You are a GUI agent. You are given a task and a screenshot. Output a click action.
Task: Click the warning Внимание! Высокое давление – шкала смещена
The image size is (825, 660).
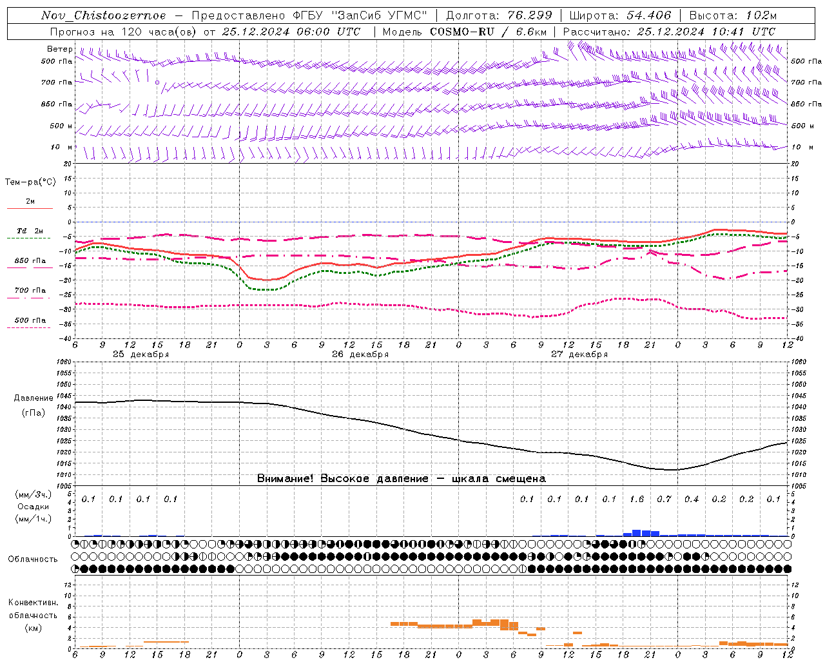402,479
